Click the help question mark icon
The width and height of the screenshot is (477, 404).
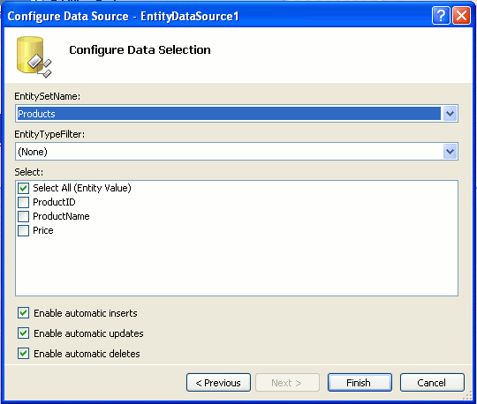pos(441,16)
